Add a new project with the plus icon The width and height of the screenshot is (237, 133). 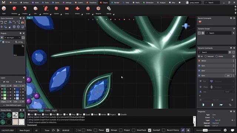pyautogui.click(x=2, y=38)
